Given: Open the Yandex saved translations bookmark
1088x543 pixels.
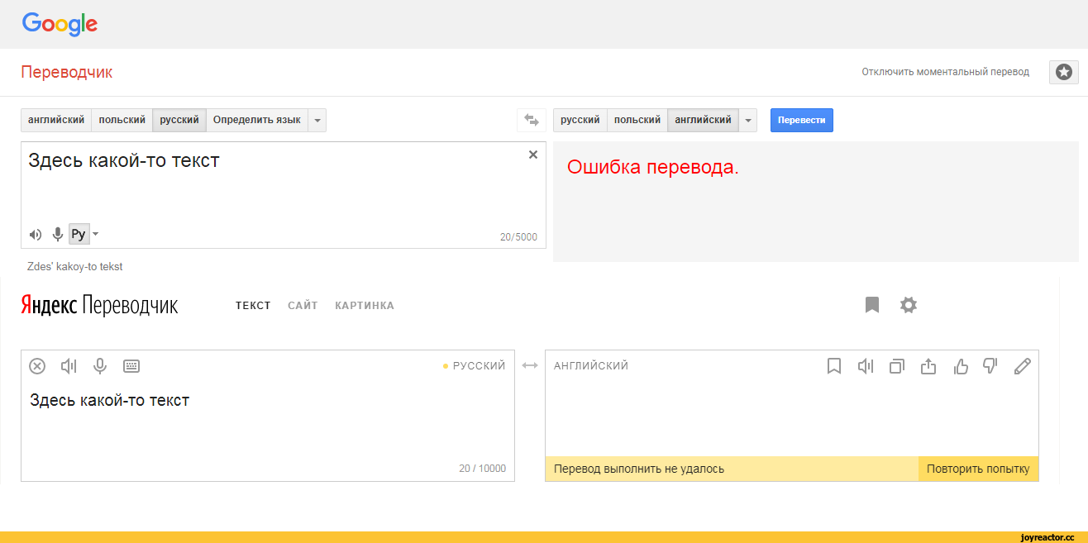Looking at the screenshot, I should (x=872, y=306).
